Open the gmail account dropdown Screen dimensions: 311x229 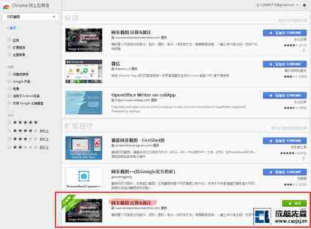(277, 5)
